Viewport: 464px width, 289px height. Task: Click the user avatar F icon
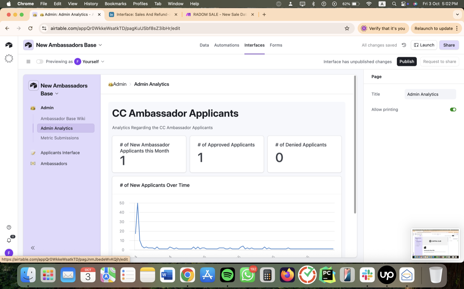click(9, 253)
